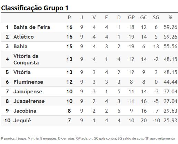Select the GP goals-for column header

pos(131,18)
